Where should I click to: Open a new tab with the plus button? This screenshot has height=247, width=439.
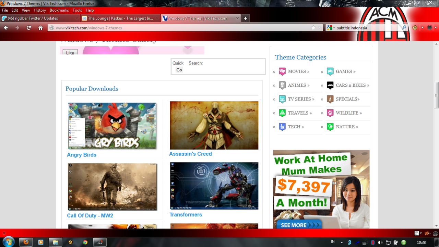pyautogui.click(x=245, y=18)
